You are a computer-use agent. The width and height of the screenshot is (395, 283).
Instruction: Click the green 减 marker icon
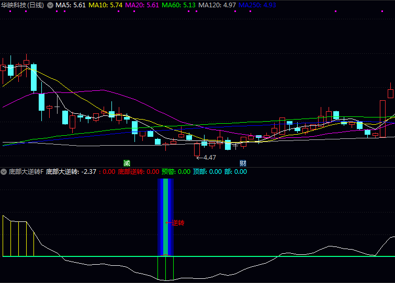[x=127, y=163]
